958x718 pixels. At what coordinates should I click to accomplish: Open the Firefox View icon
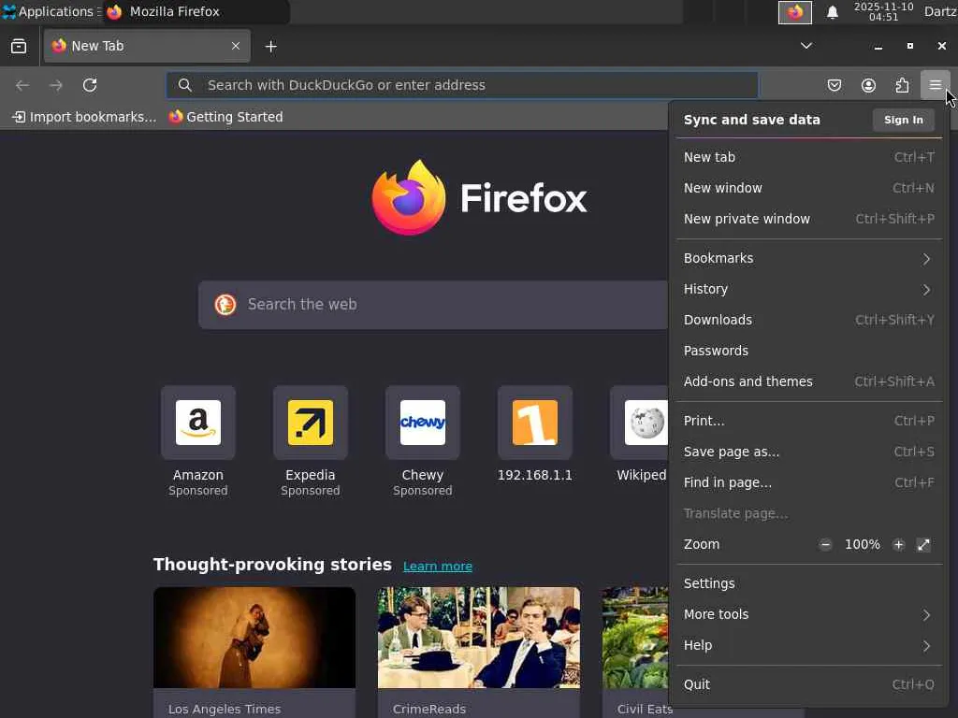[19, 46]
